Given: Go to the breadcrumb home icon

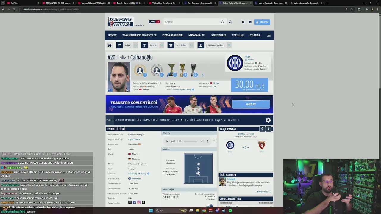Looking at the screenshot, I should tap(110, 45).
